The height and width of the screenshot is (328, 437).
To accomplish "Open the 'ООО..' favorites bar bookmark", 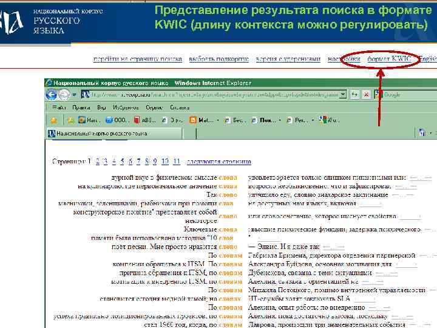I will pos(117,120).
